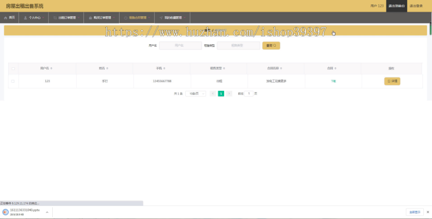
Task: Click the 手打 name cell
Action: pyautogui.click(x=105, y=81)
